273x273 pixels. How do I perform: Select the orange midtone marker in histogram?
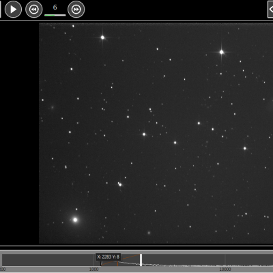click(117, 264)
